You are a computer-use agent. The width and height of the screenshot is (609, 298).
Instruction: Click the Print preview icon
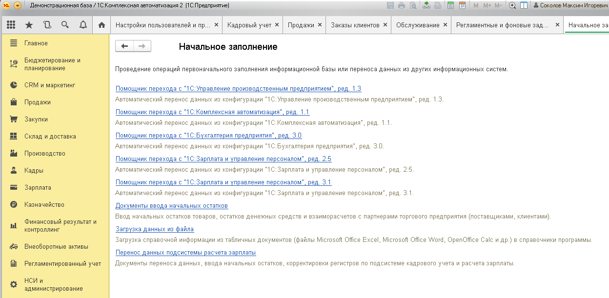(413, 5)
